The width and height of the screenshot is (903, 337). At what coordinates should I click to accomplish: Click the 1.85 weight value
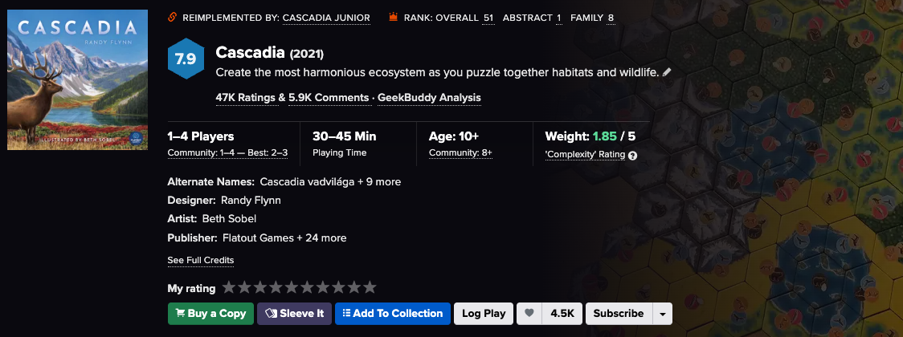tap(605, 137)
